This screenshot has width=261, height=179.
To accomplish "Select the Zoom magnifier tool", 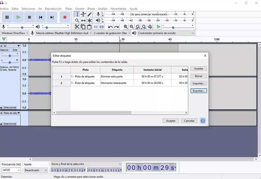I will click(x=77, y=21).
